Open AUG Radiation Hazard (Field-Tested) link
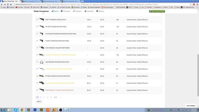Screen dimensions: 199x112 point(58,48)
